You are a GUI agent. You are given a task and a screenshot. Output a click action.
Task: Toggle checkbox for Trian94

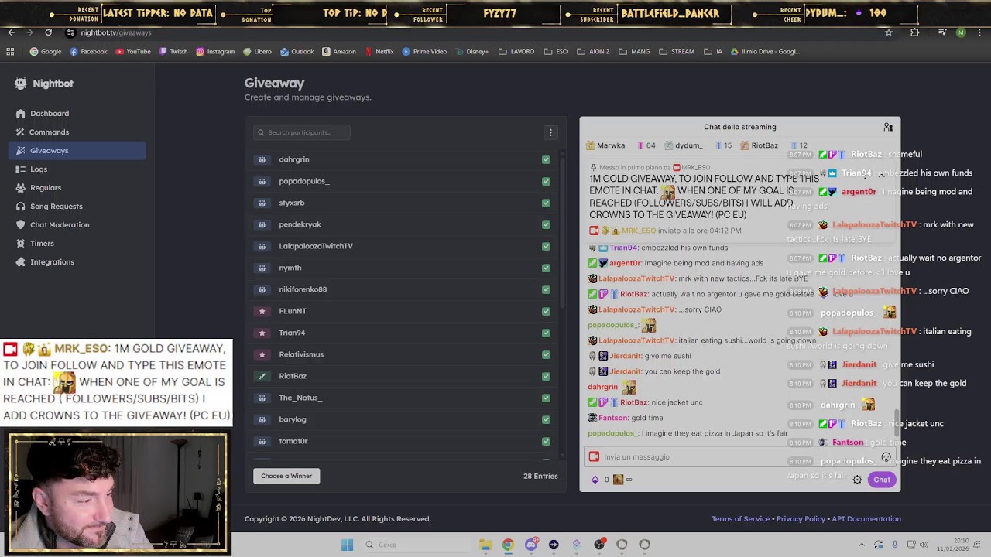[x=546, y=333]
